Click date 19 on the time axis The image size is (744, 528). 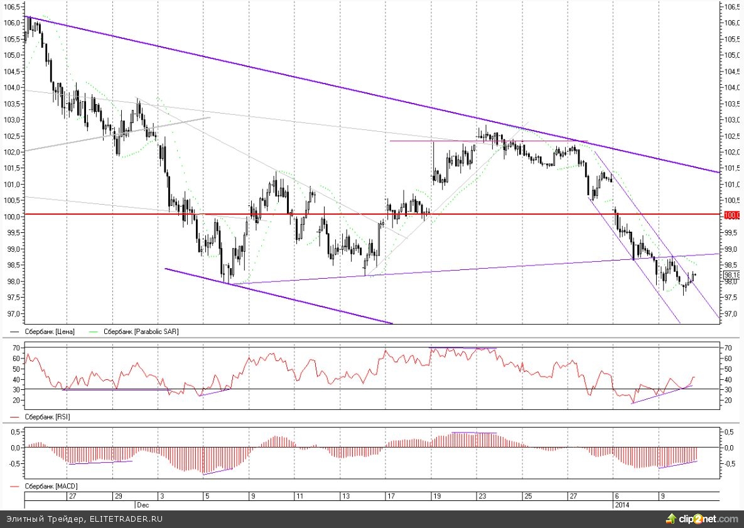(x=436, y=496)
